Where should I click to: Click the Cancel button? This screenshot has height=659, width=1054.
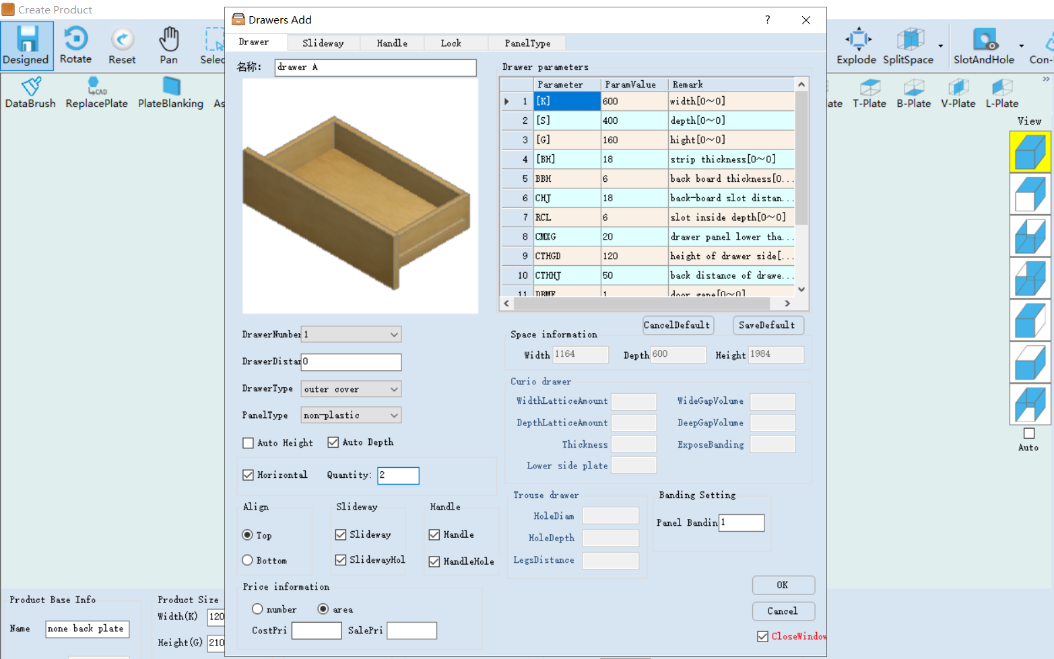[x=783, y=611]
